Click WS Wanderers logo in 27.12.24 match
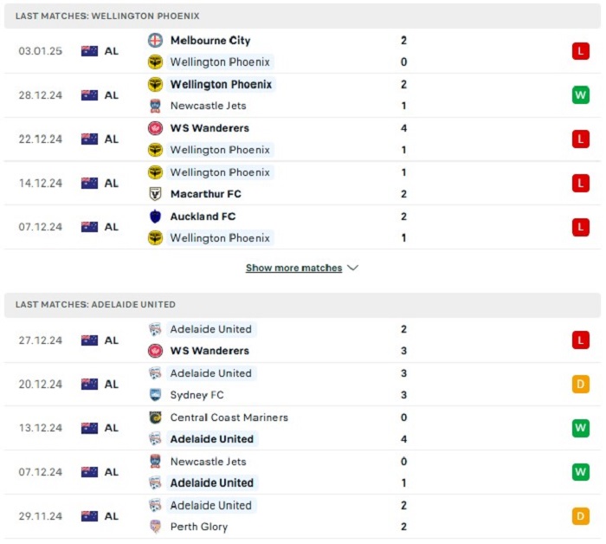Screen dimensions: 606x544 pos(155,351)
